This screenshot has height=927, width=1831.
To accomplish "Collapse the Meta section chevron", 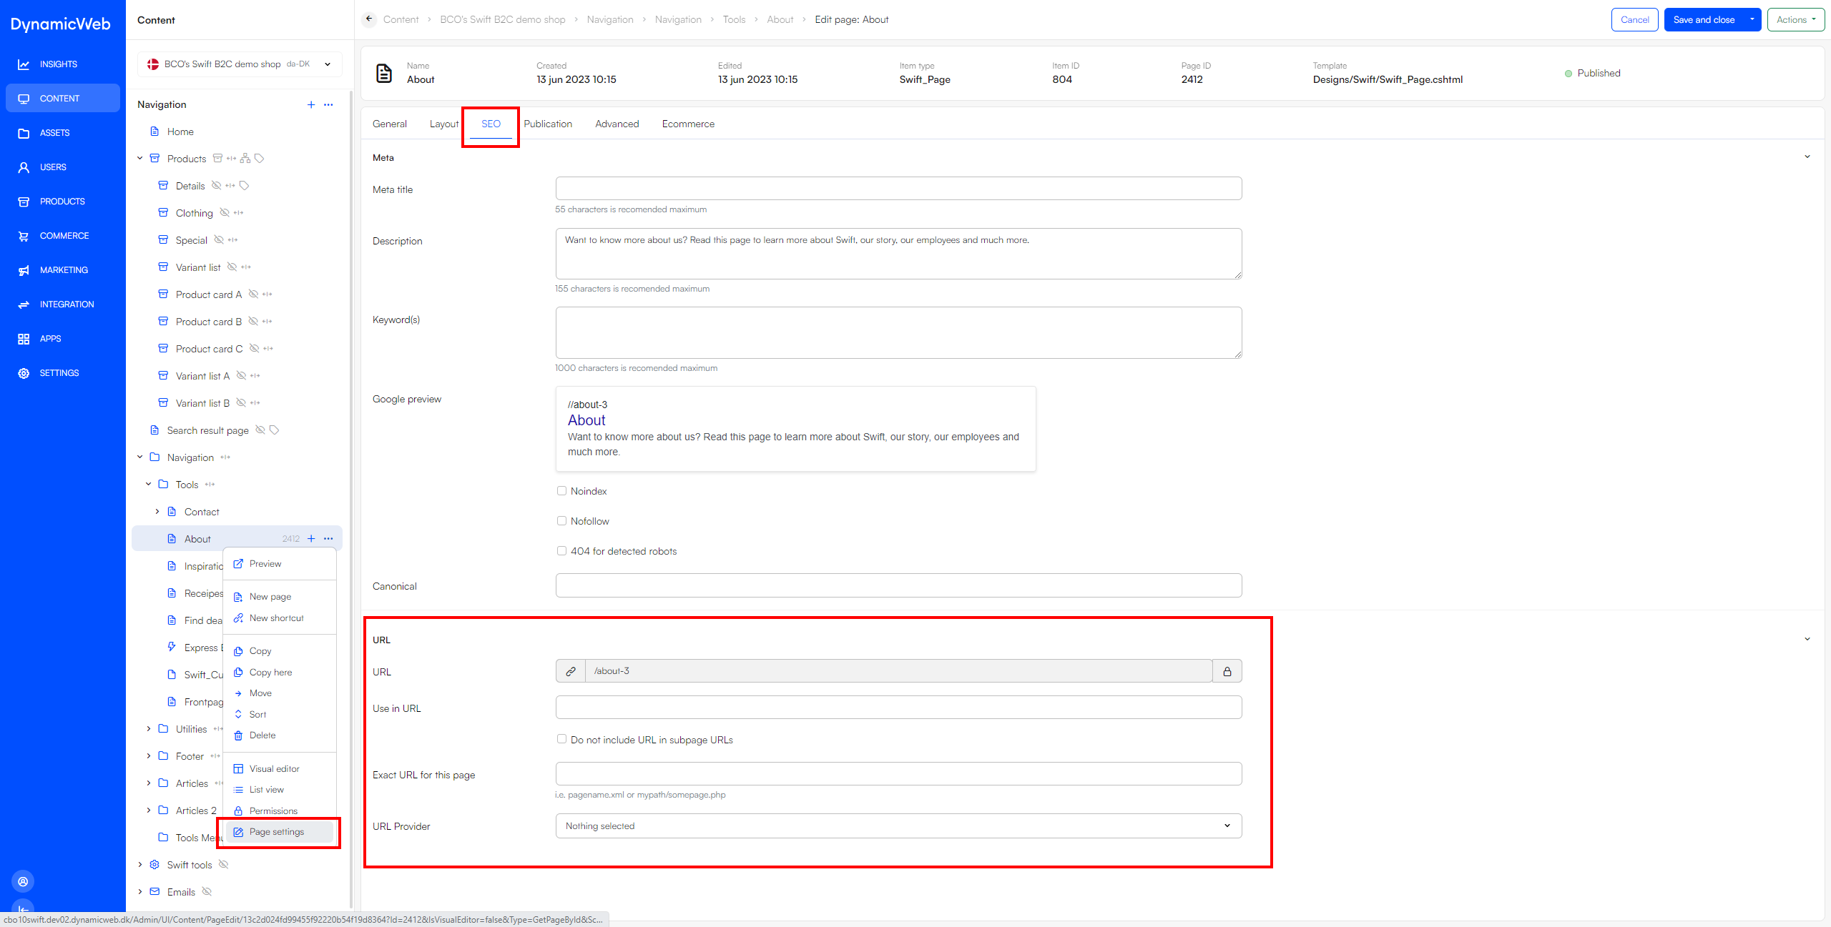I will tap(1807, 157).
